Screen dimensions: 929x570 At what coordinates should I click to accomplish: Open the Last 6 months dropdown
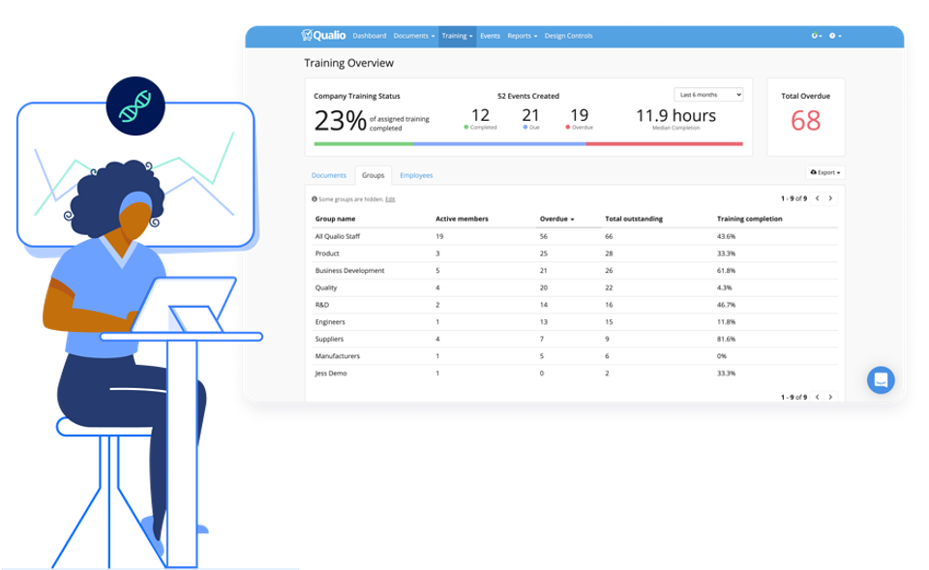708,95
